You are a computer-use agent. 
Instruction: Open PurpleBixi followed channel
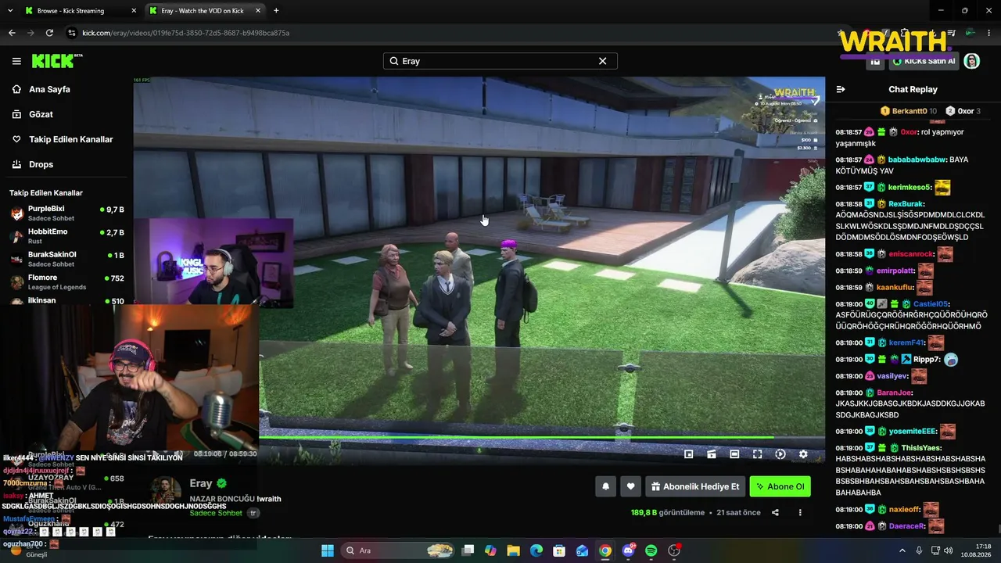point(66,213)
